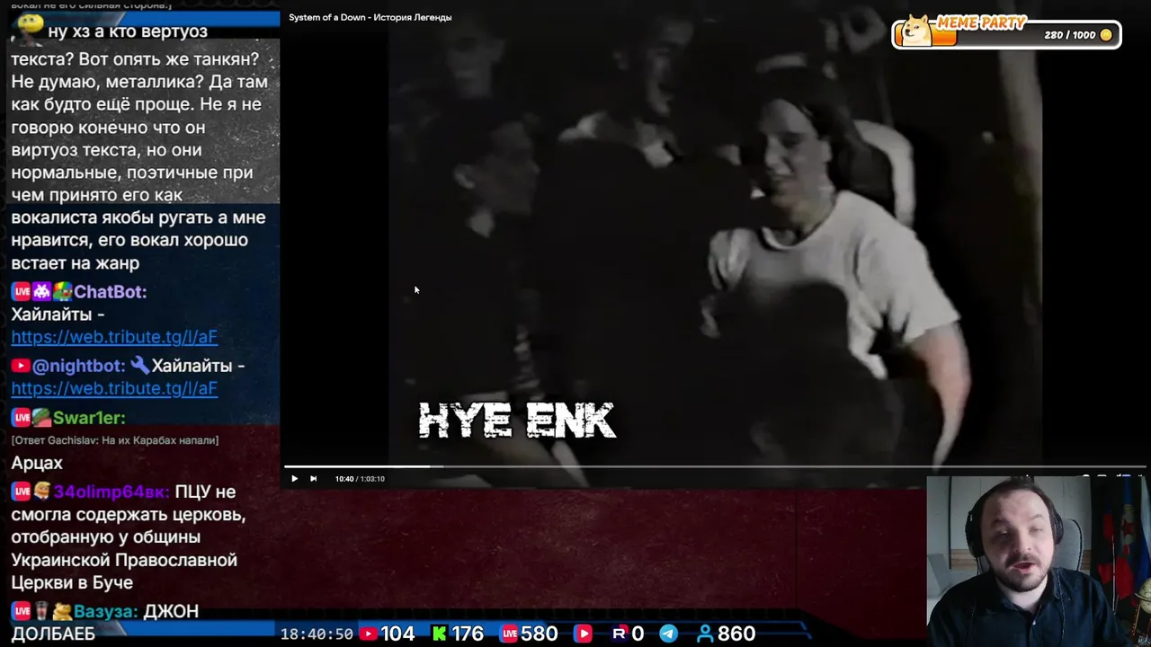Click the 34olimp64вк username

[x=111, y=492]
